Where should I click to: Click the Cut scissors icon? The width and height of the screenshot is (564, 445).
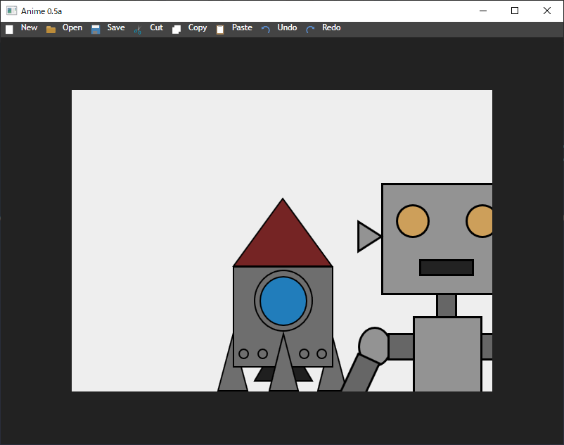coord(138,30)
